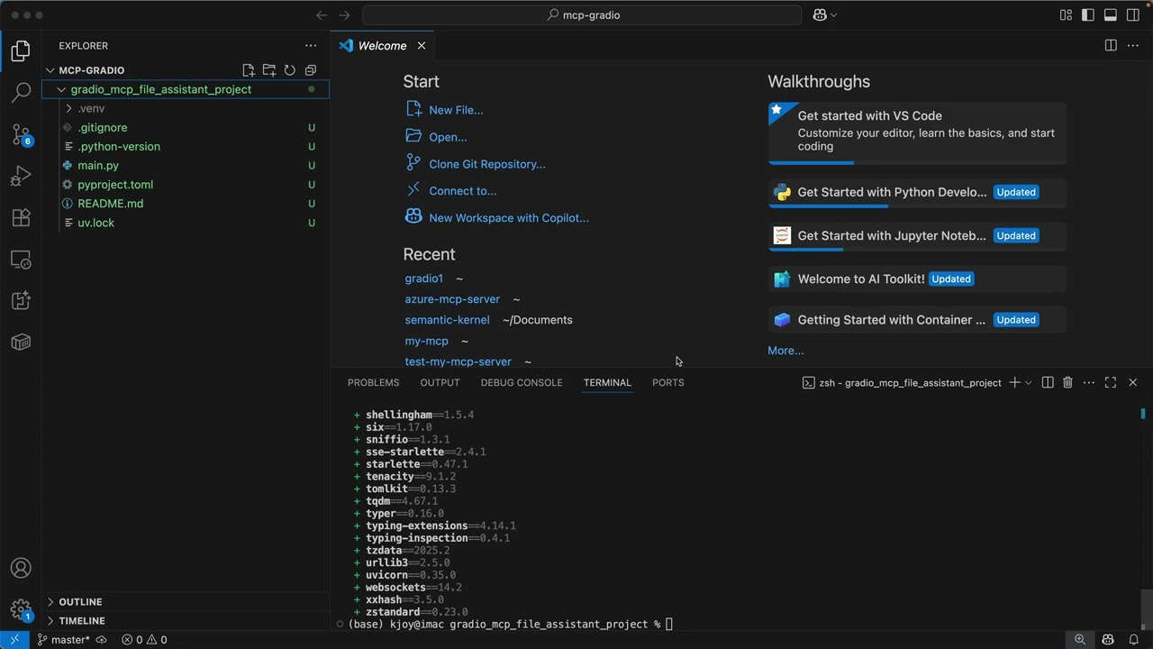Collapse all folders in explorer
The width and height of the screenshot is (1153, 649).
click(311, 70)
